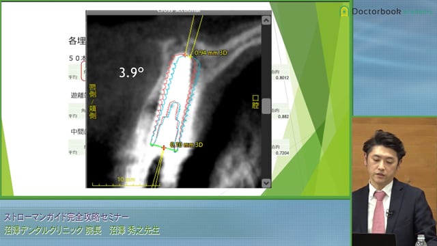Click the scroll up arrow in the cross-sectional viewer
The image size is (437, 246).
266,20
